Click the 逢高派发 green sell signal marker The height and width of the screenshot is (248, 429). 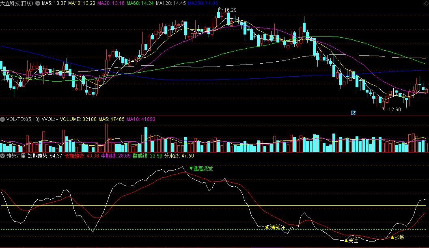(x=201, y=168)
